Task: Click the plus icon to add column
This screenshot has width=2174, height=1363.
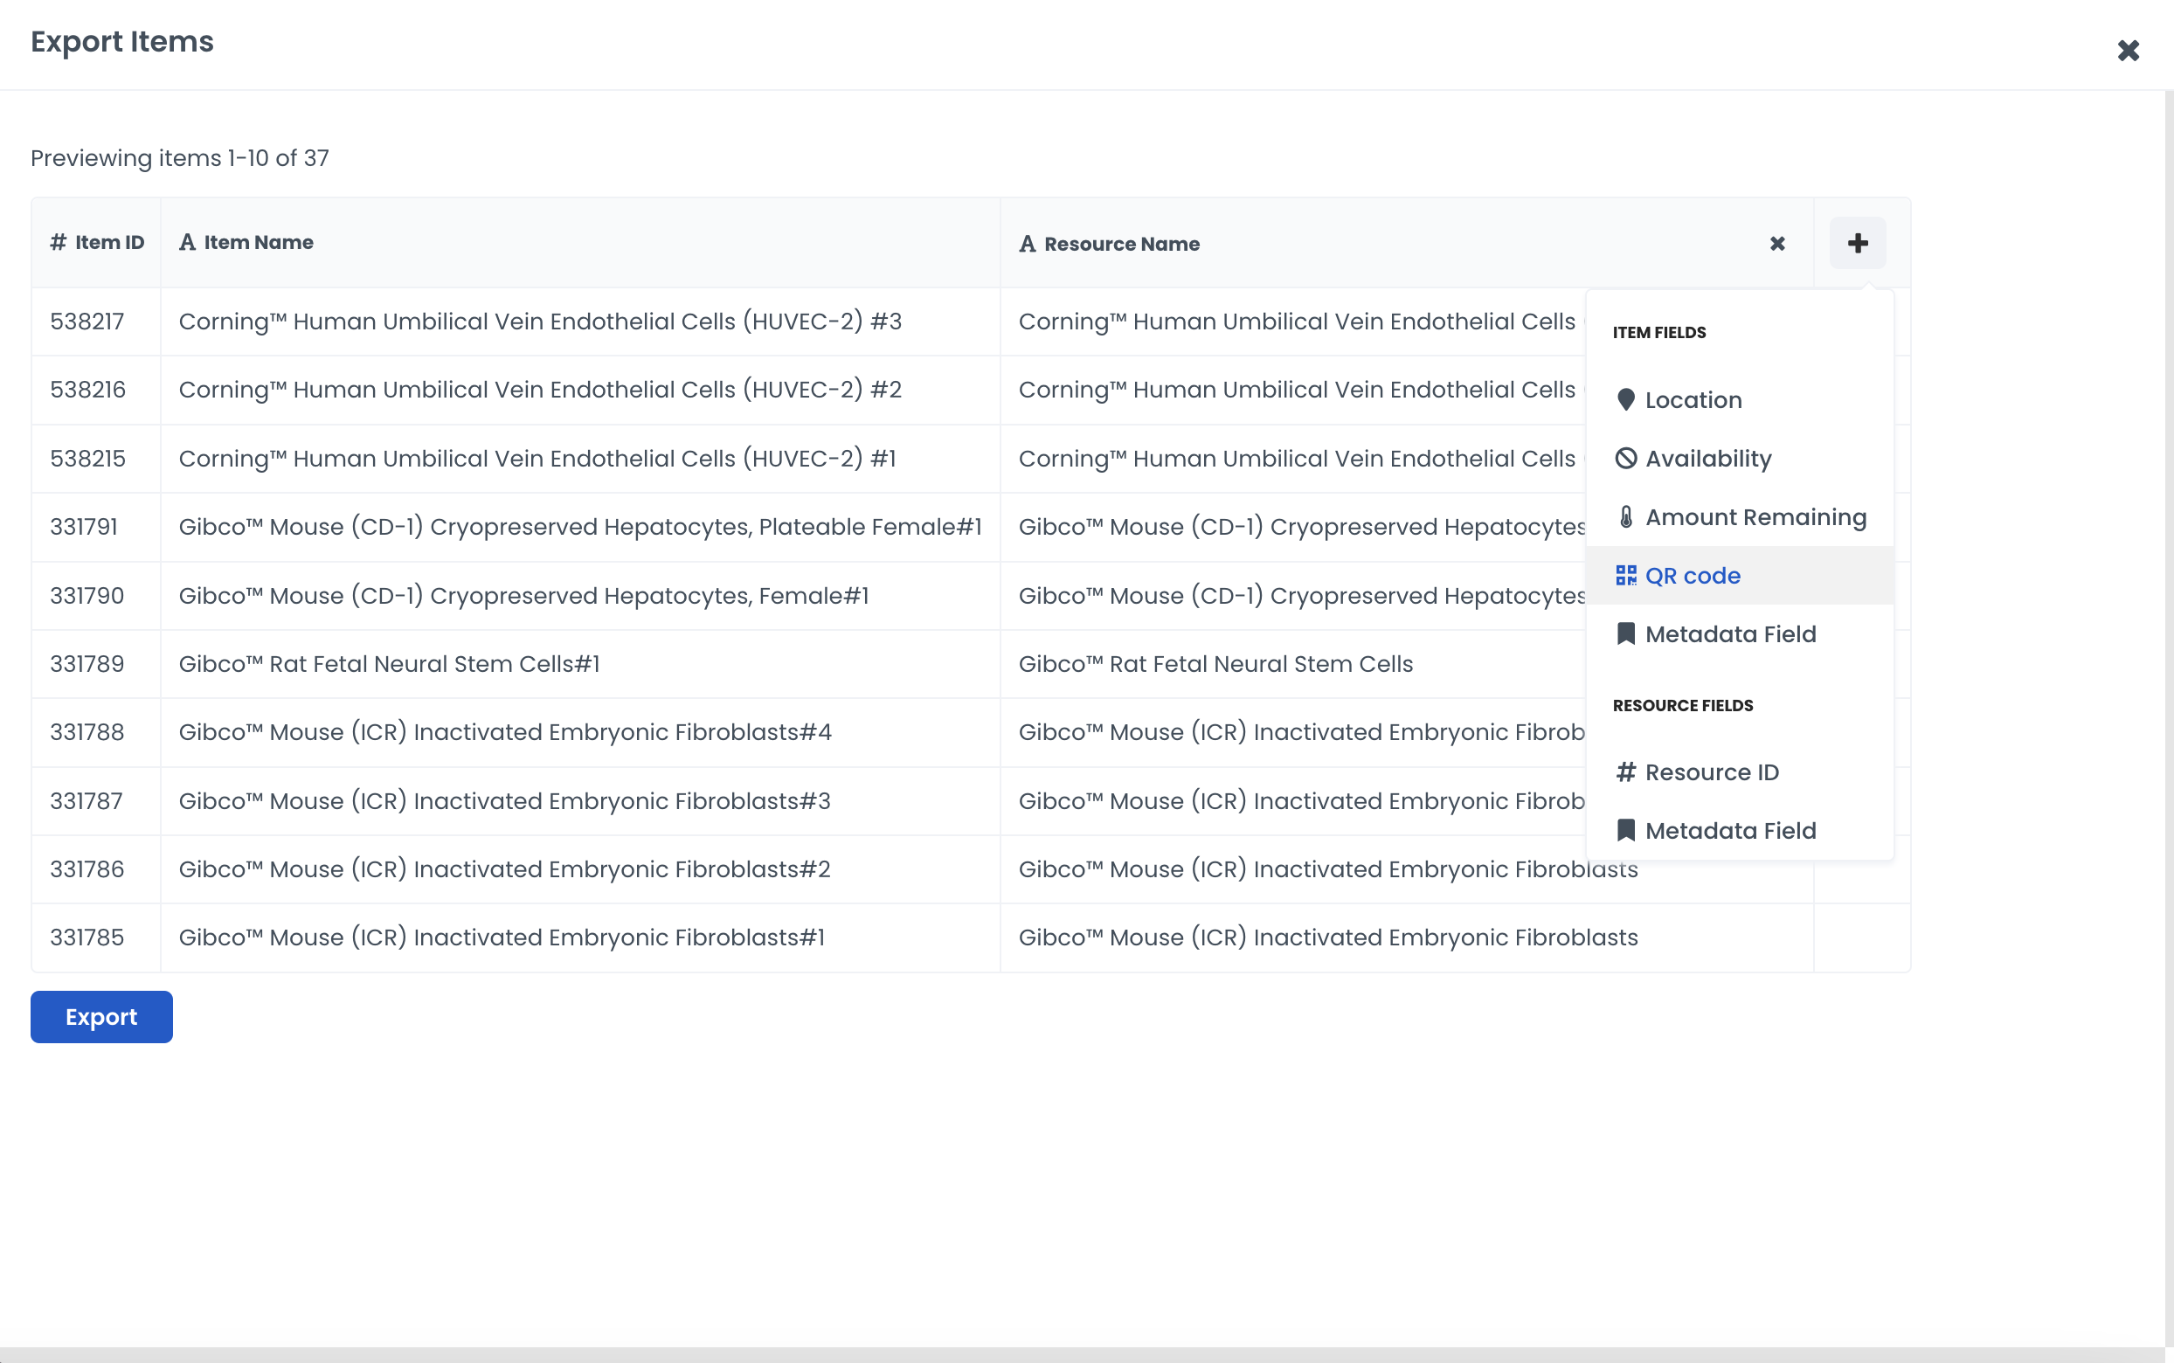Action: 1857,243
